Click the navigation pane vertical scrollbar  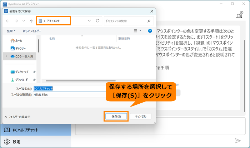click(39, 46)
